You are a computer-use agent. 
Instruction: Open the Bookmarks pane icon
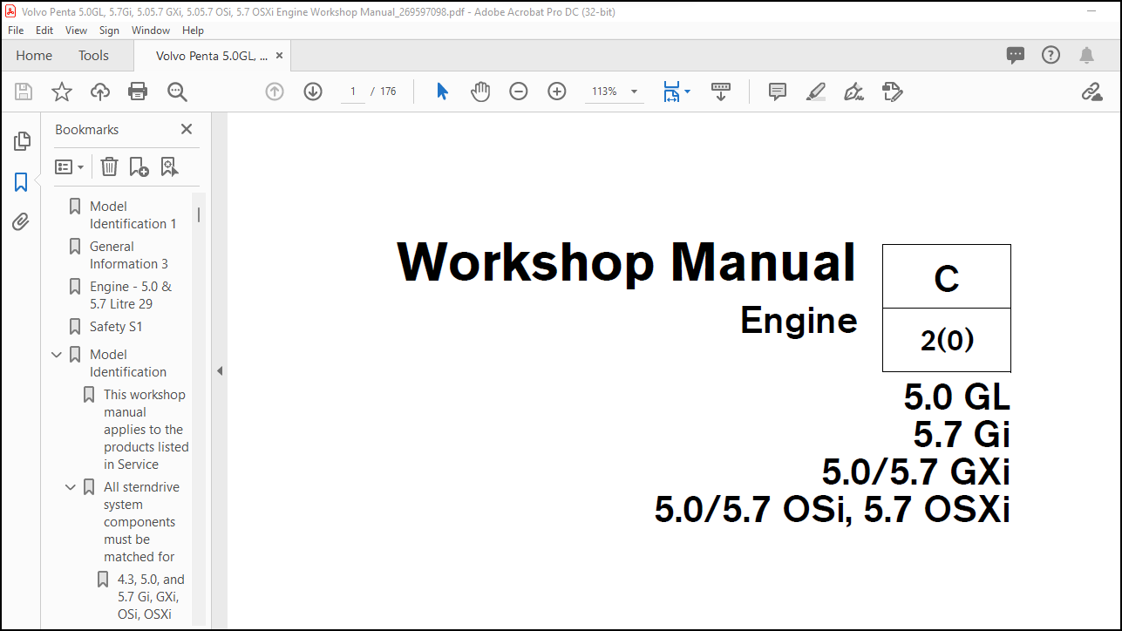click(x=21, y=182)
